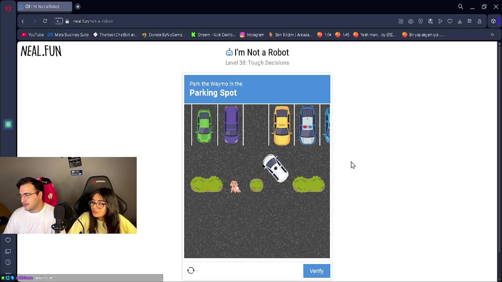Open the profile account icon
The image size is (502, 282).
479,21
